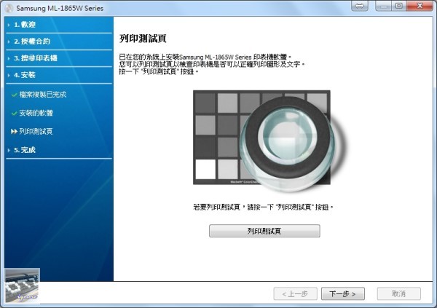Viewport: 437px width, 308px height.
Task: Click the 安裝的軟體 sub-step
Action: pos(36,113)
